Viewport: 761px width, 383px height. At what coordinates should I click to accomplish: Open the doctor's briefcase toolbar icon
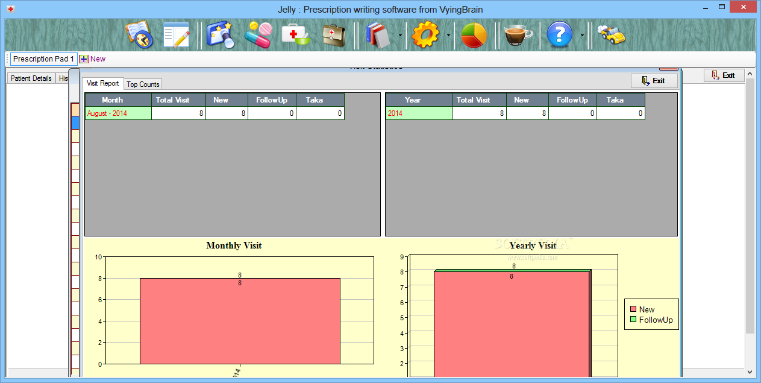[x=333, y=35]
